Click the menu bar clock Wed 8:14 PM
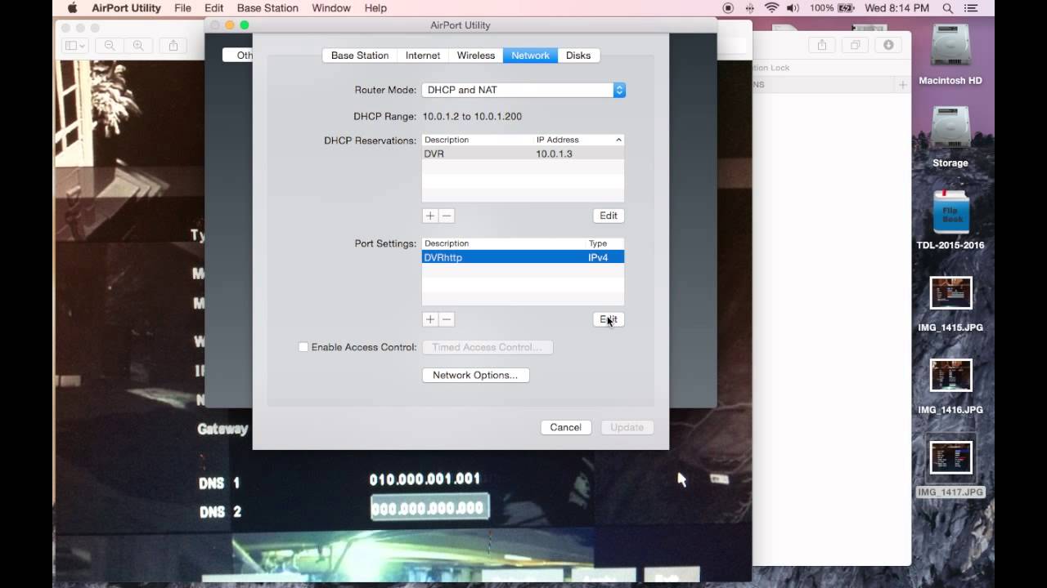The image size is (1047, 588). (897, 8)
